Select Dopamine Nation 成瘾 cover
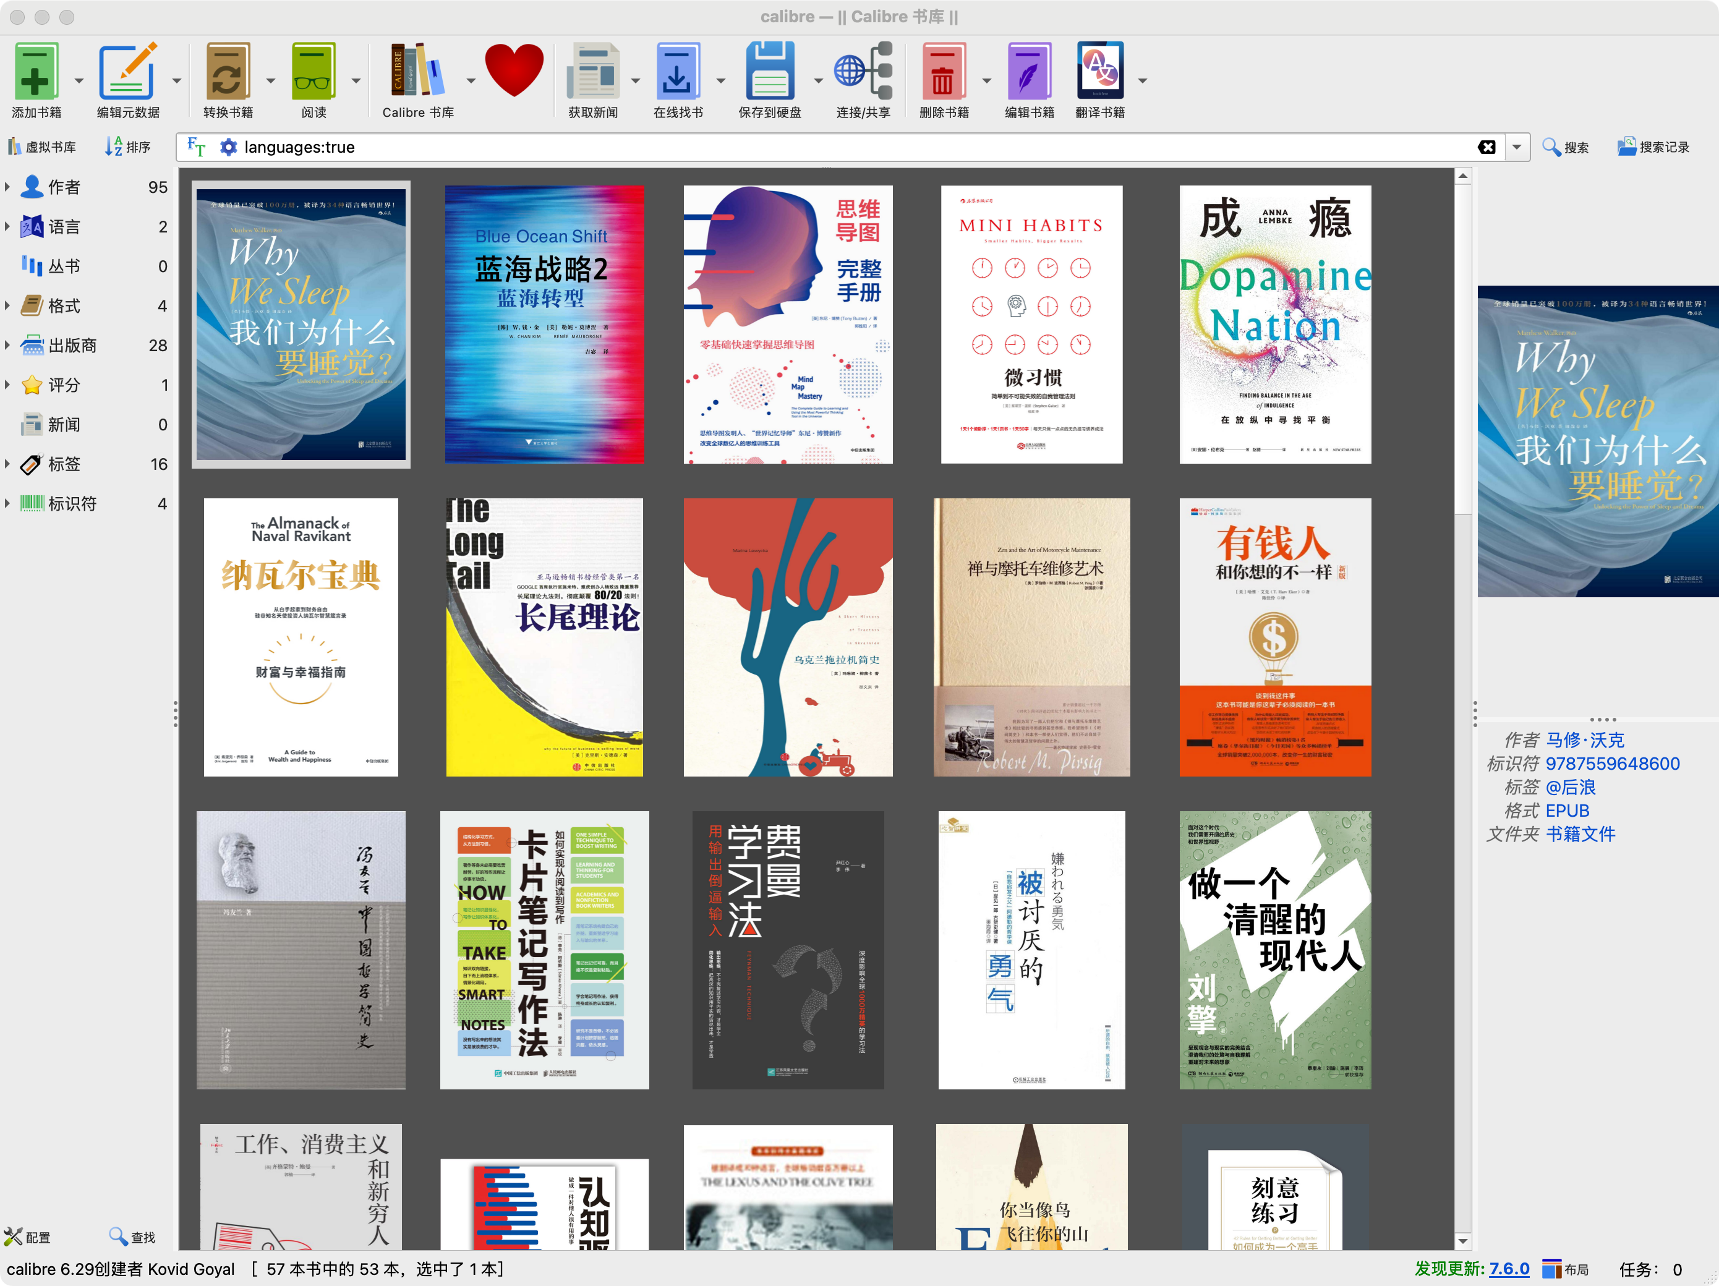The image size is (1719, 1286). tap(1274, 324)
